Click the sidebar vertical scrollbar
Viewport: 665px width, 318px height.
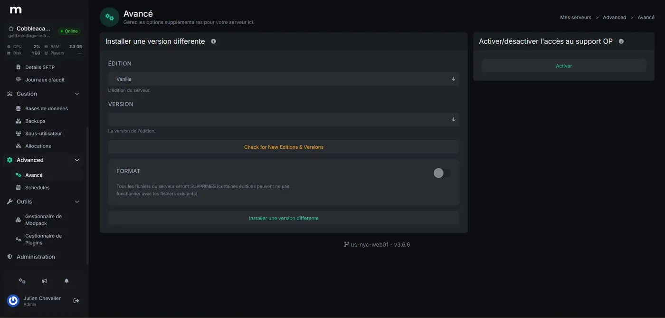[x=87, y=195]
